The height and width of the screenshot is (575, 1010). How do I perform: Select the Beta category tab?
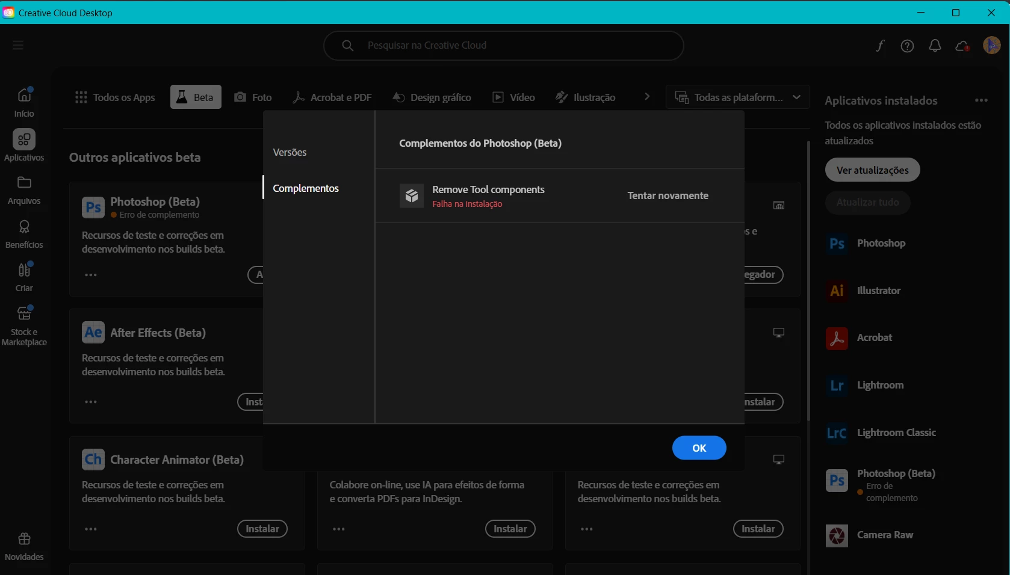(x=196, y=97)
